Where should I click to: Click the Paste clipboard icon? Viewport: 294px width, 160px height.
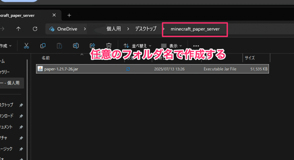pos(59,46)
